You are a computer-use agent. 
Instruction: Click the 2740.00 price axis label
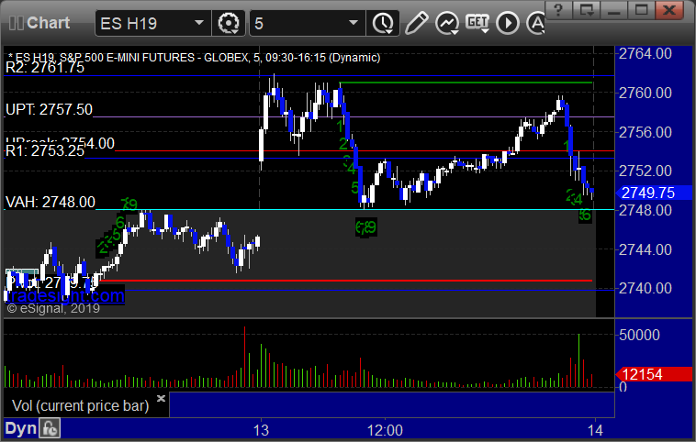[645, 289]
